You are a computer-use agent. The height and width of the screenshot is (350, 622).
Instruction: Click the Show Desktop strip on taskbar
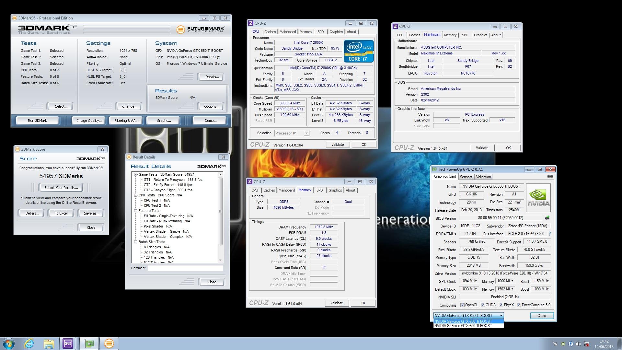point(619,344)
